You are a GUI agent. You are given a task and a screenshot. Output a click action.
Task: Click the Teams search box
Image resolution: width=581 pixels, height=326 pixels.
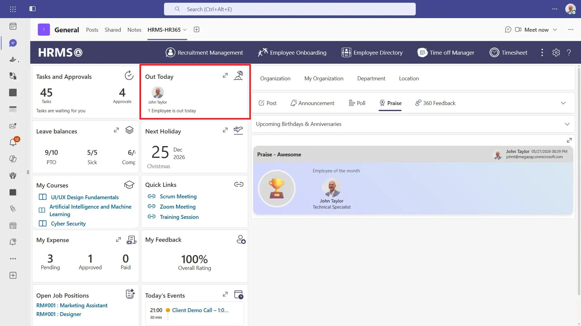(x=290, y=9)
